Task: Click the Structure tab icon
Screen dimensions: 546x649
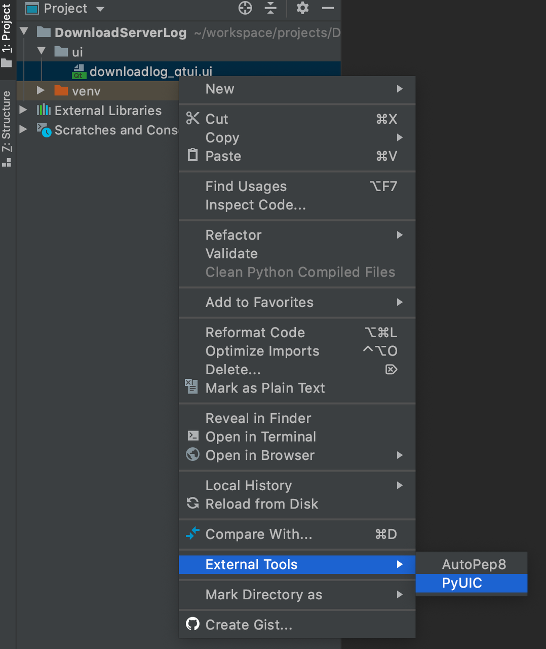Action: (7, 162)
